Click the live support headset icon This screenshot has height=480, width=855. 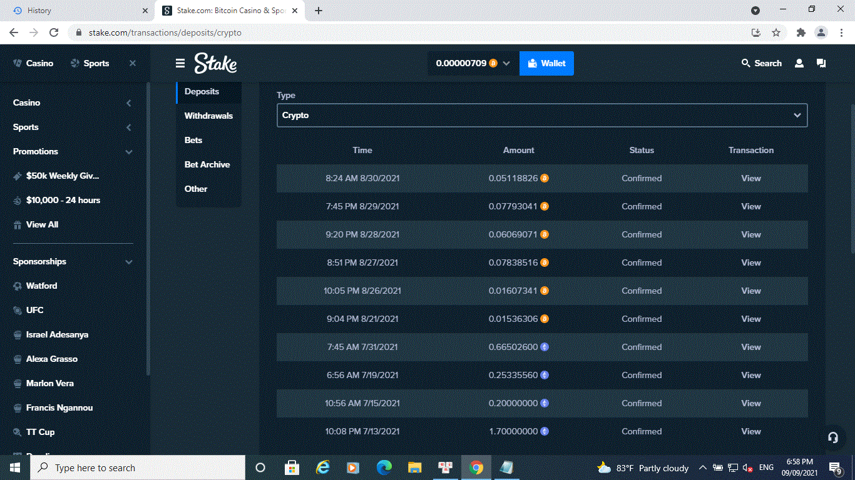(833, 437)
